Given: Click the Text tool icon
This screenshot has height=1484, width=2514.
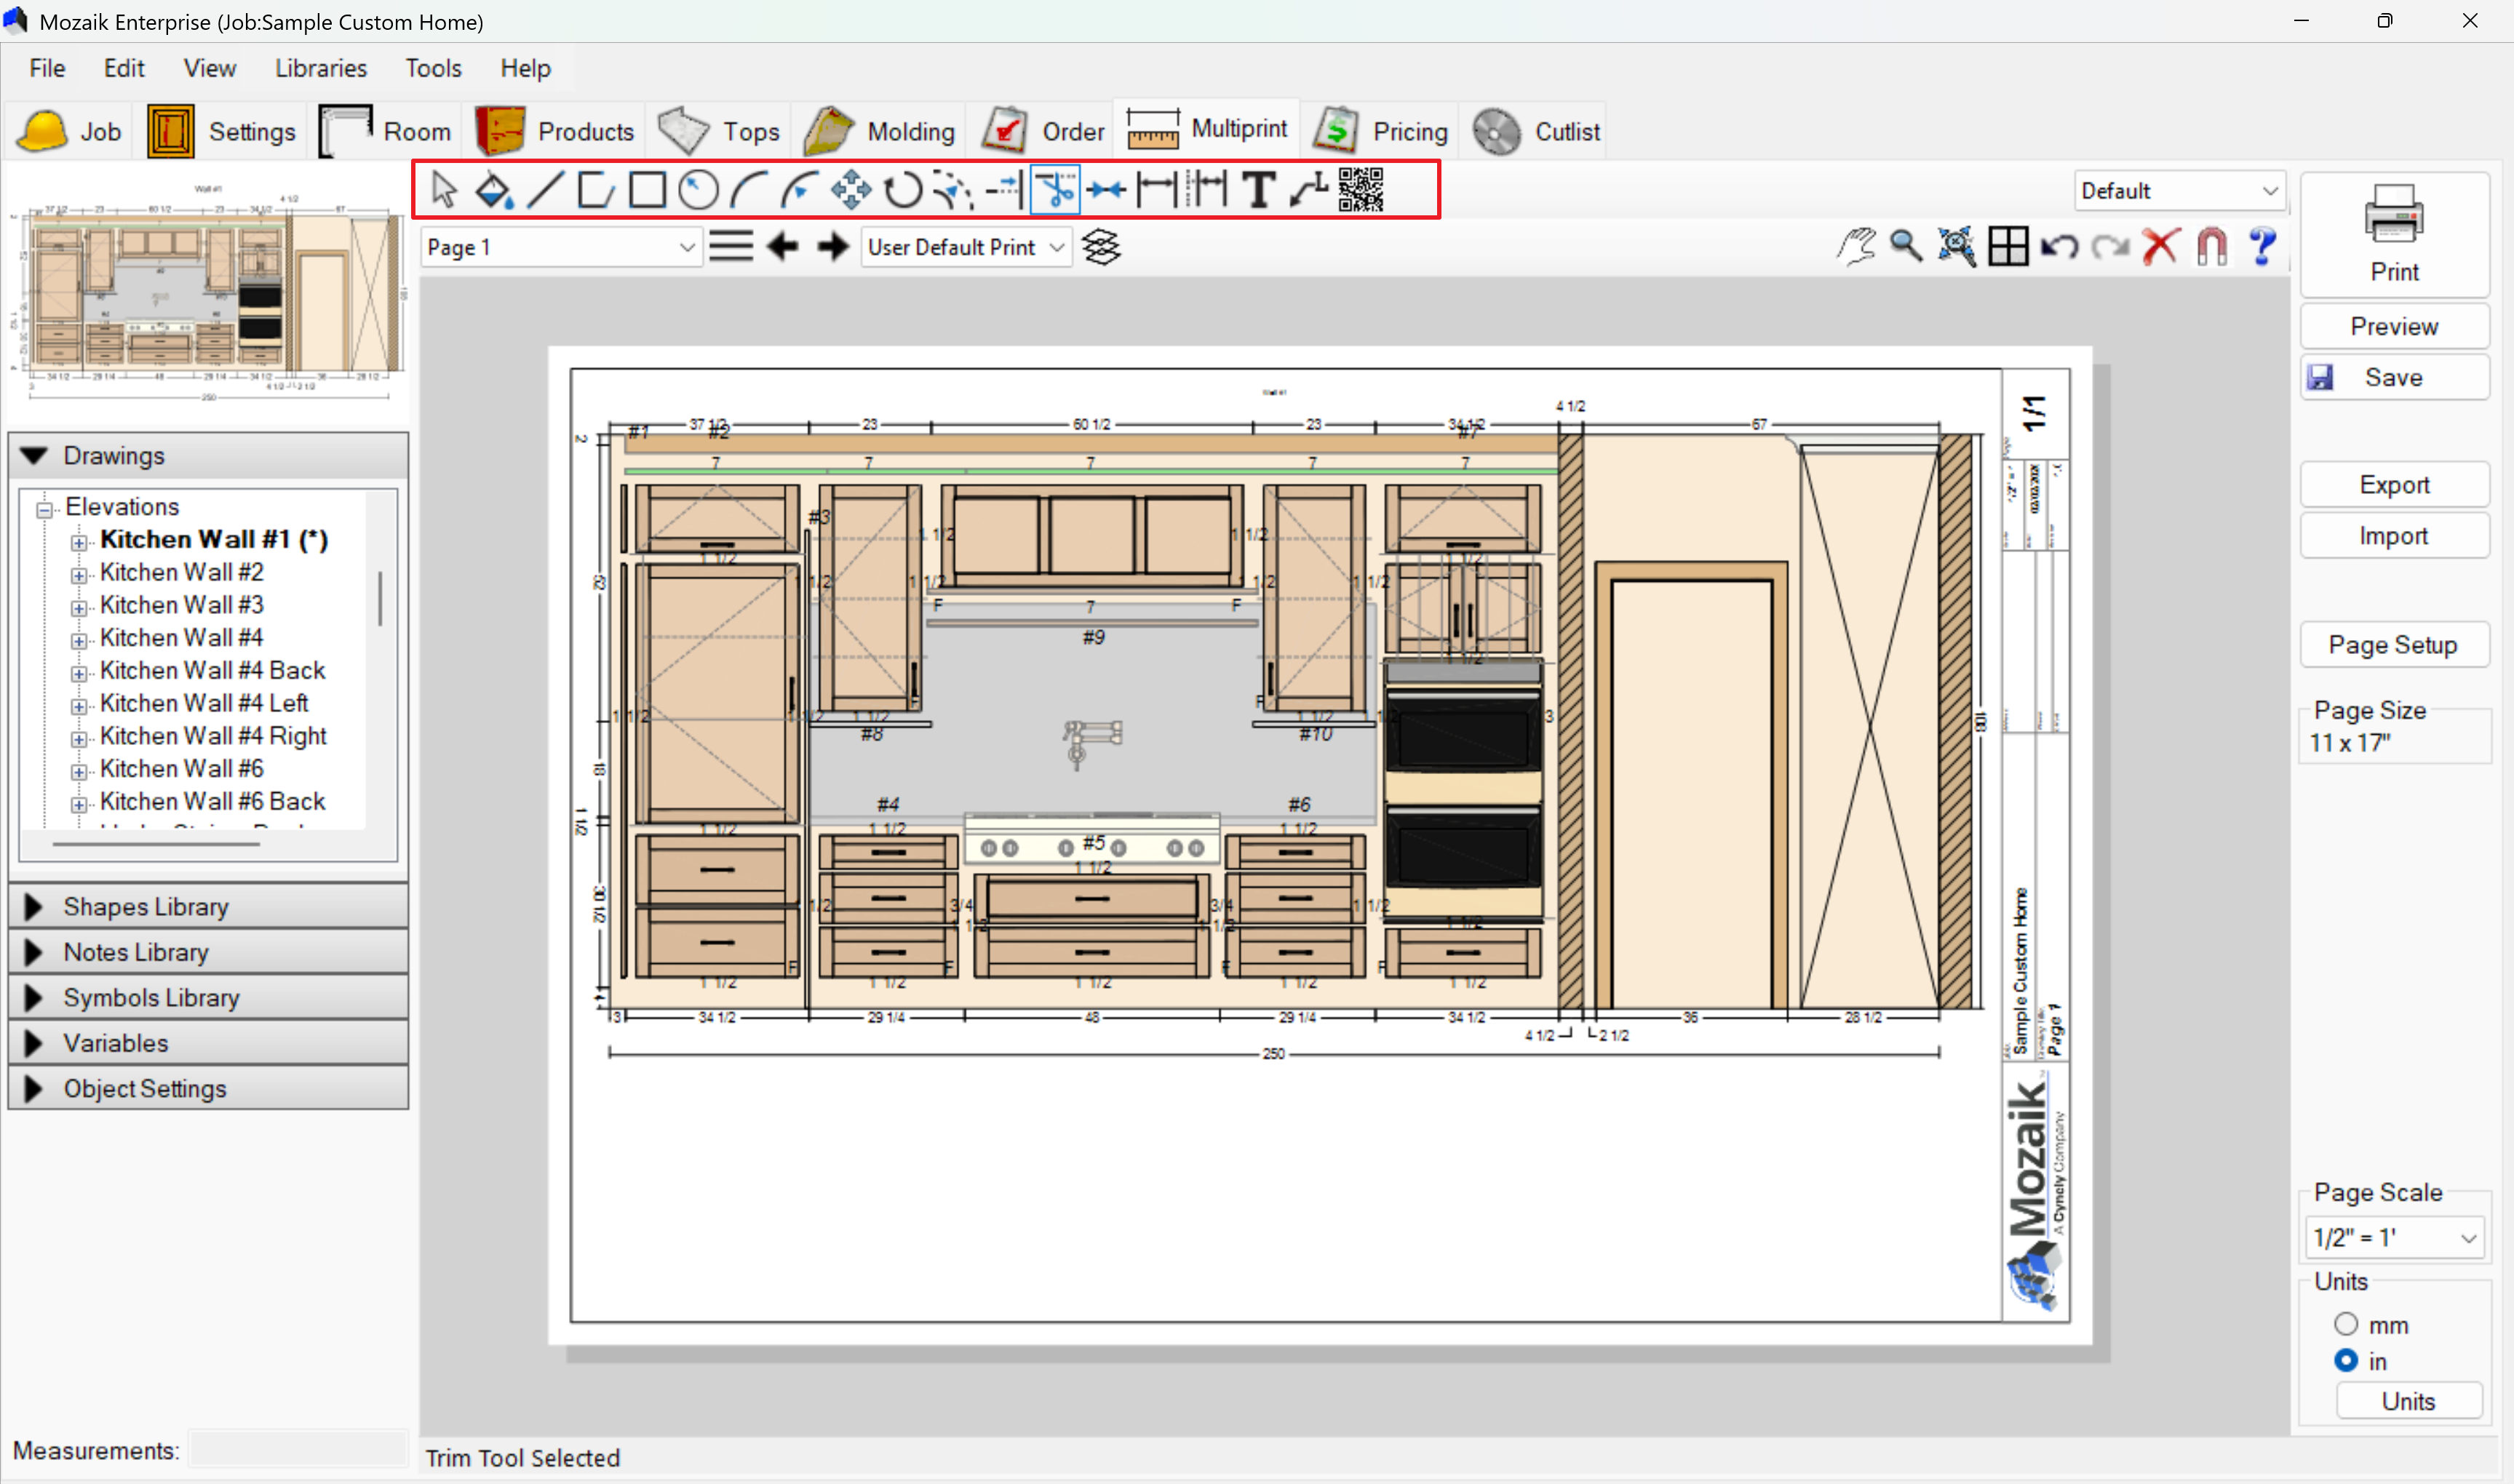Looking at the screenshot, I should 1258,190.
